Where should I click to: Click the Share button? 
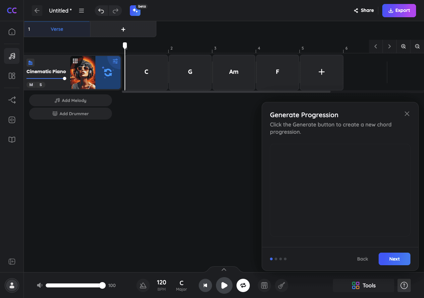point(364,11)
